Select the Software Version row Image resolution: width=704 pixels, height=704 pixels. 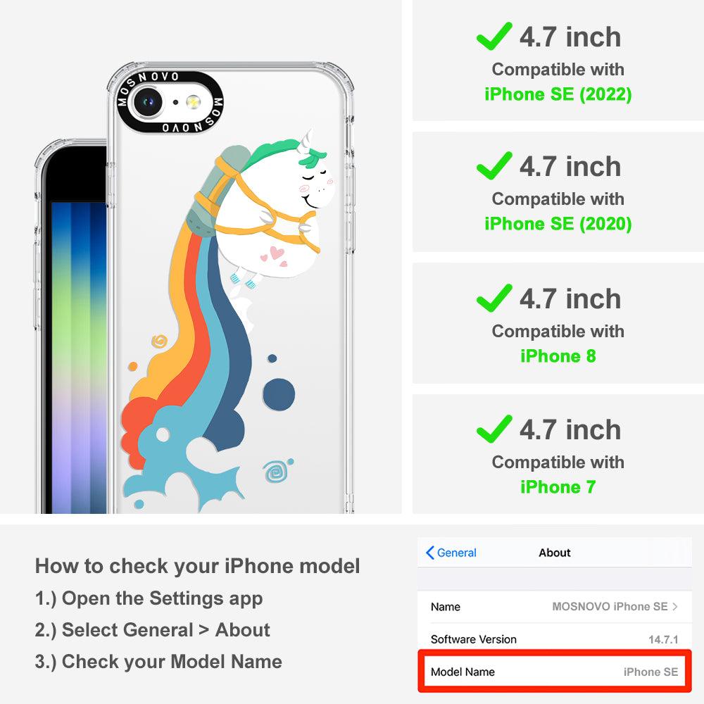[555, 639]
